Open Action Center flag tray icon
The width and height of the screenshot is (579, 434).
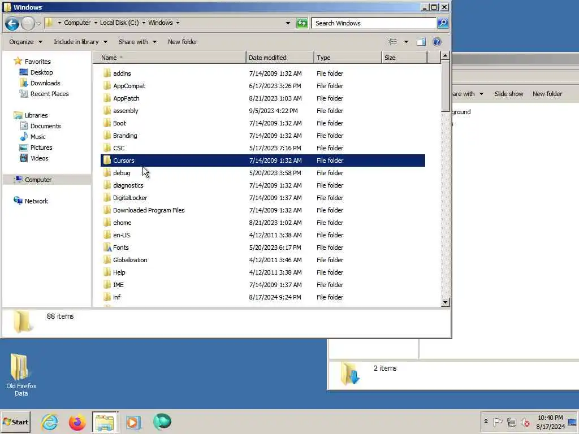498,422
